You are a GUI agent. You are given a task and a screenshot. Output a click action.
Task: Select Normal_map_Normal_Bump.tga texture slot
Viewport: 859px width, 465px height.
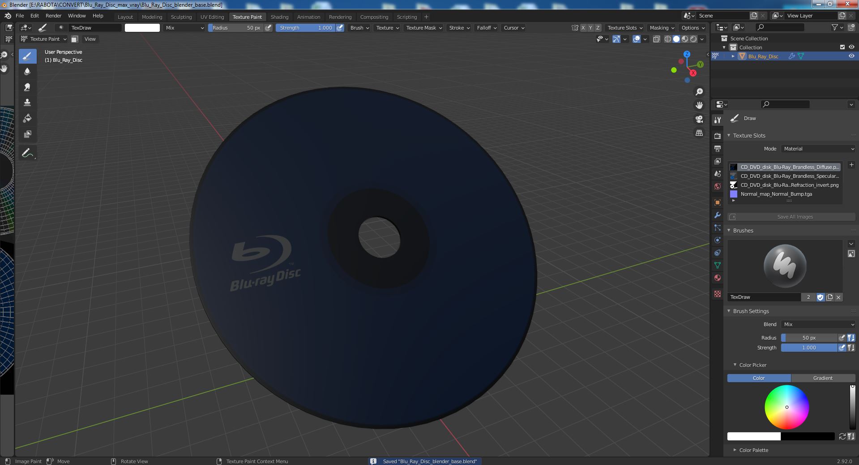click(x=785, y=194)
